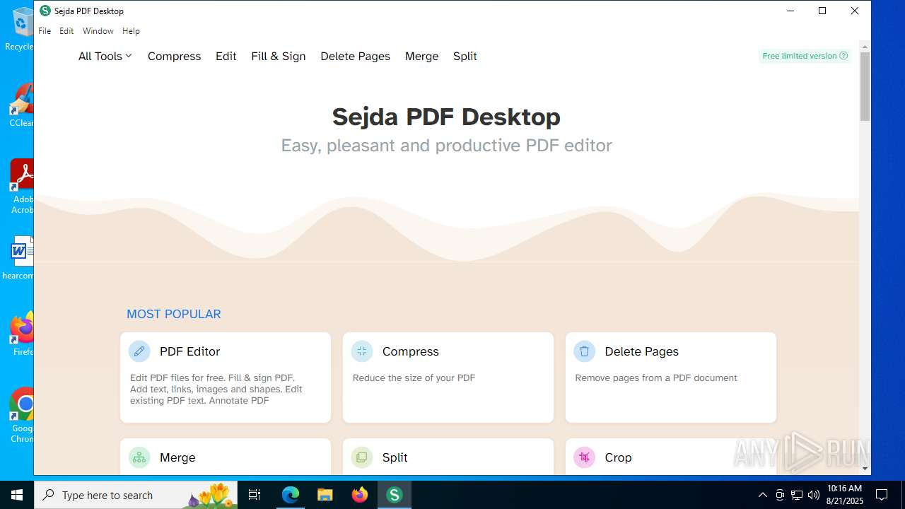
Task: Open Task View on taskbar
Action: click(255, 495)
